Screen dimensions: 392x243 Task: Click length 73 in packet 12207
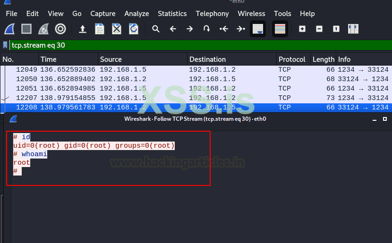coord(330,98)
